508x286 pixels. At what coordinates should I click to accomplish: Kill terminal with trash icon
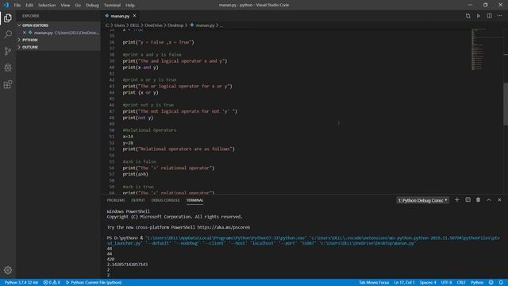(x=478, y=200)
